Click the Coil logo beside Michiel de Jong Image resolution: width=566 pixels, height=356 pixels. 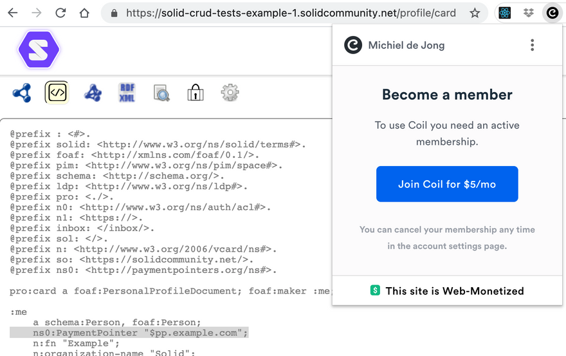353,45
